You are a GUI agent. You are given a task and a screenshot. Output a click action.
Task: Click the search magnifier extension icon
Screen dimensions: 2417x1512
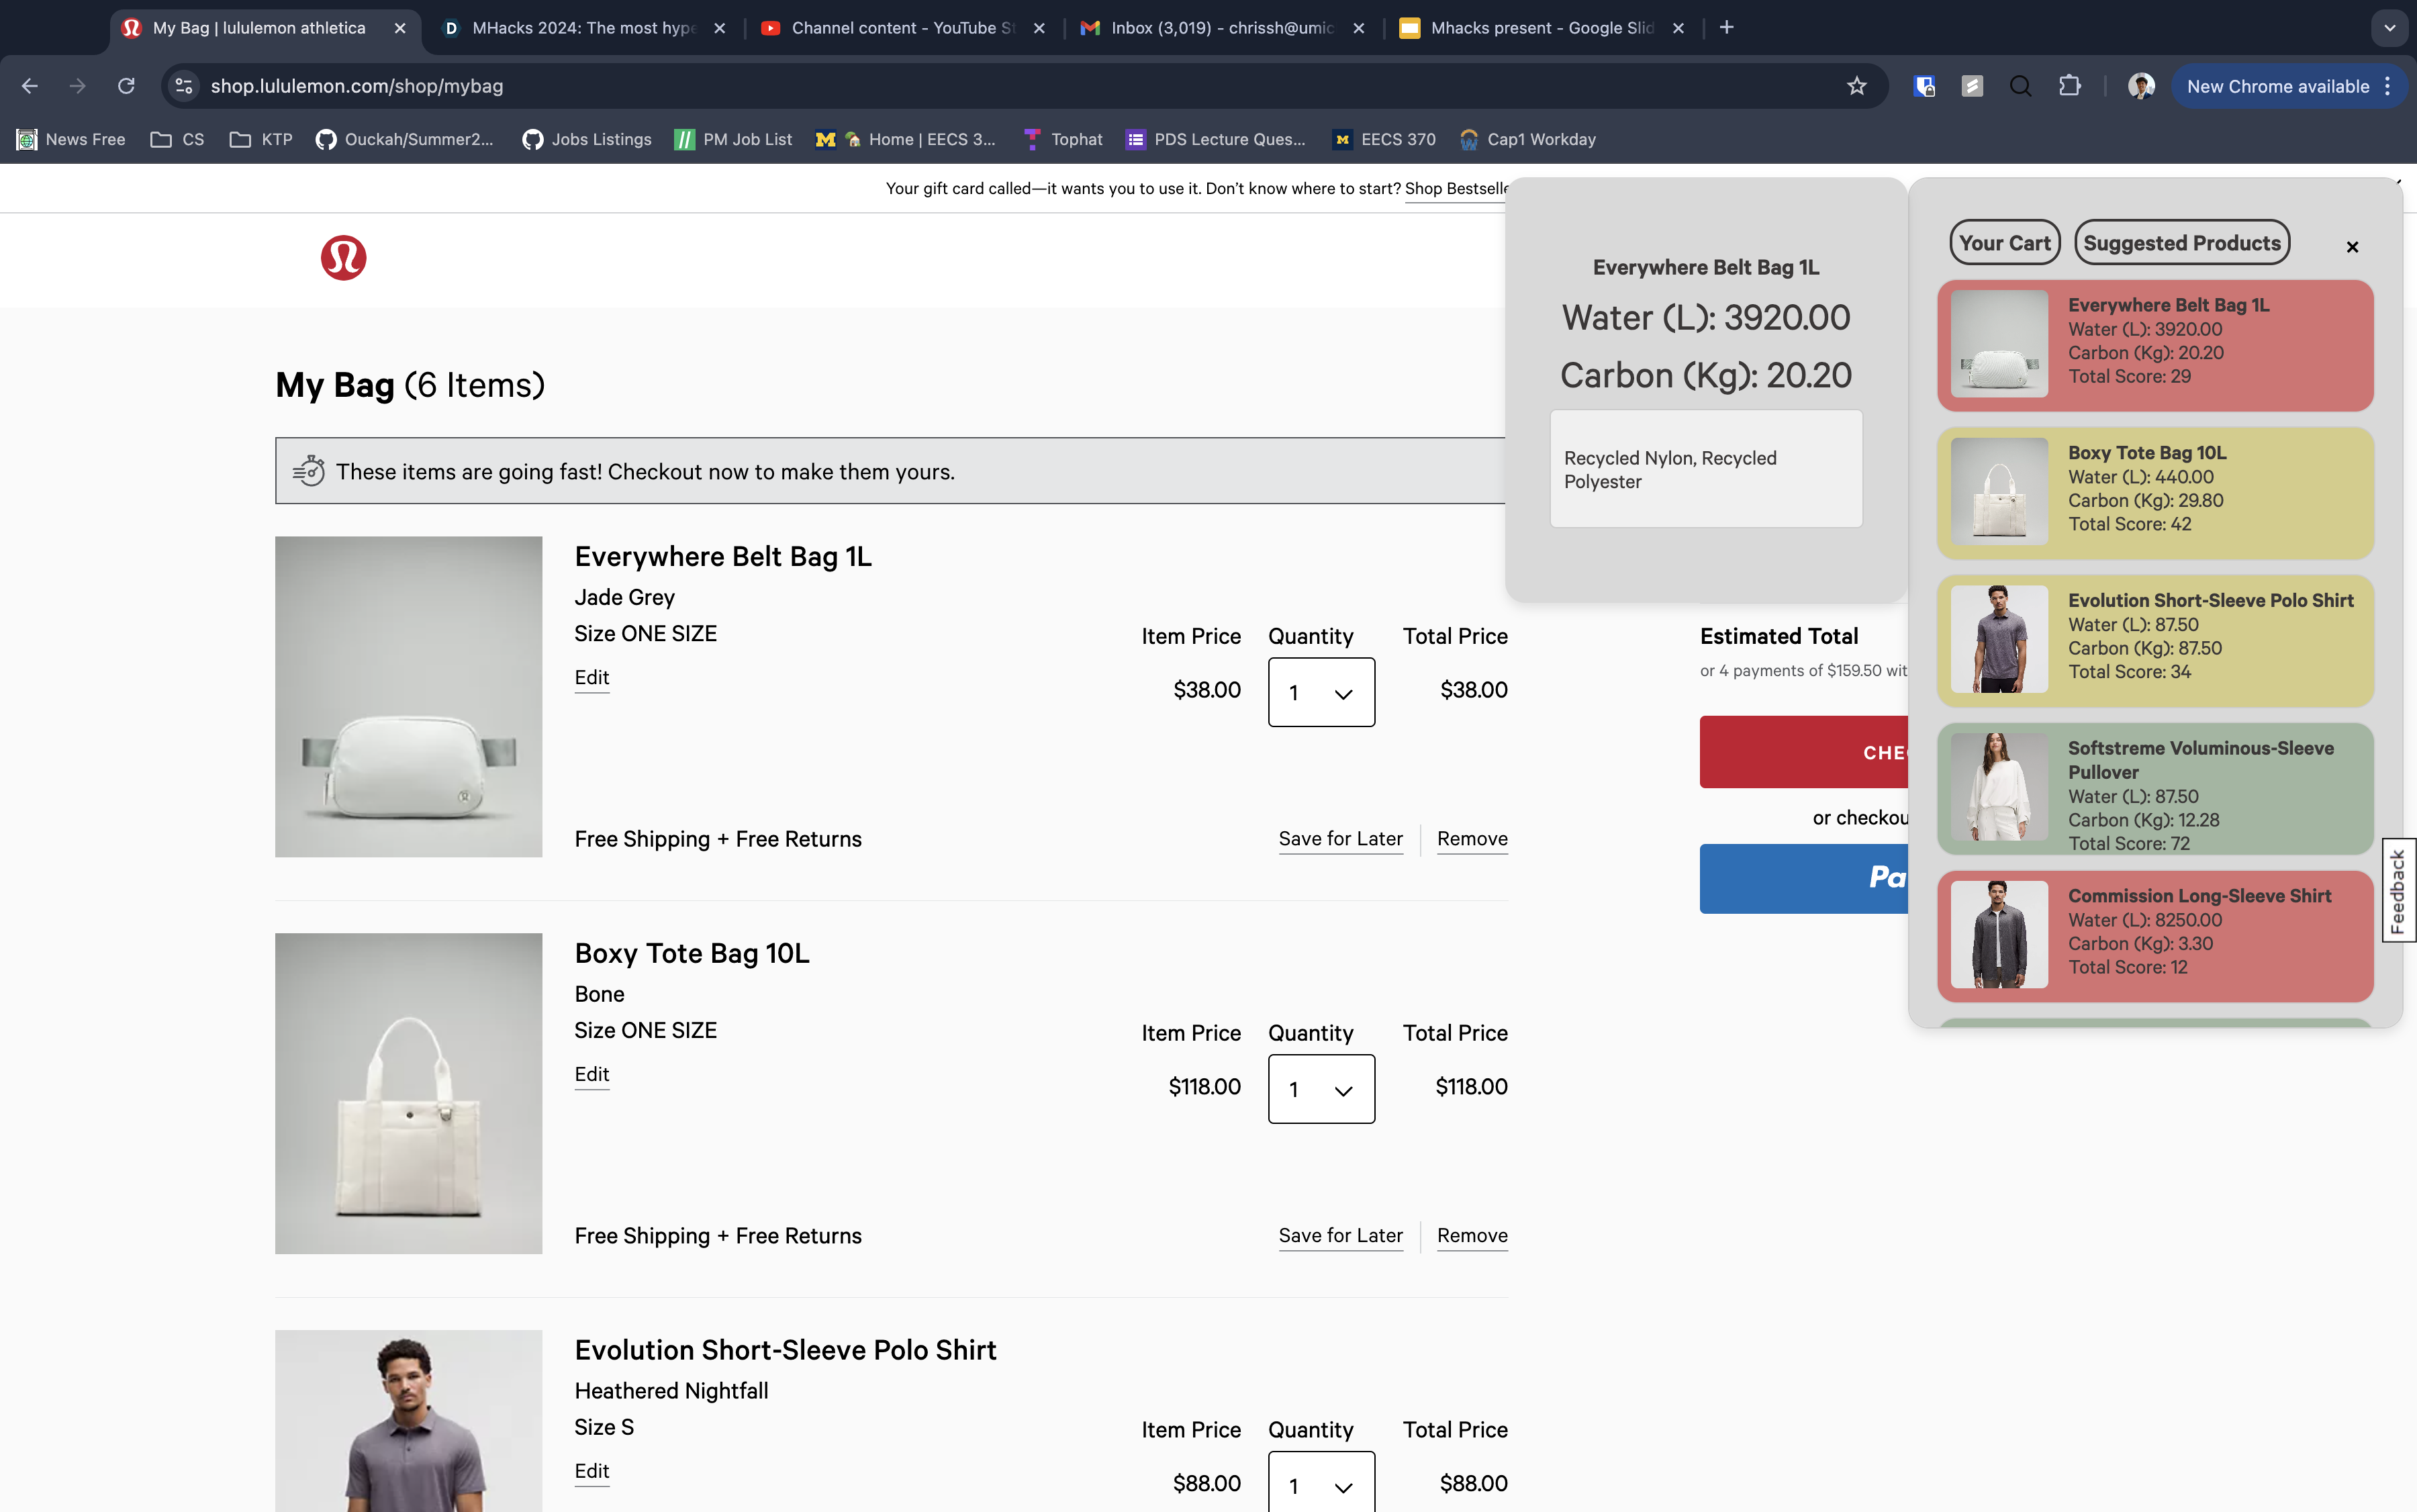click(2021, 86)
